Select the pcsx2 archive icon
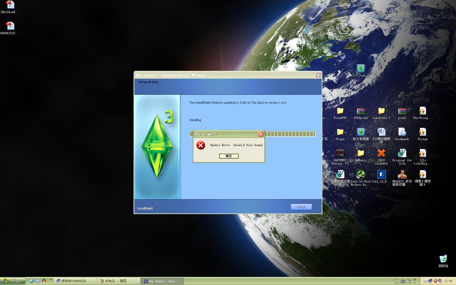 coord(402,113)
